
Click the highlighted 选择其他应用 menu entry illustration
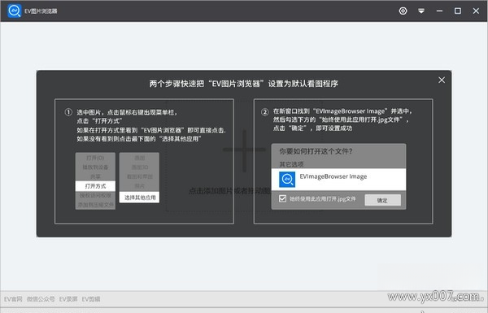pos(140,198)
